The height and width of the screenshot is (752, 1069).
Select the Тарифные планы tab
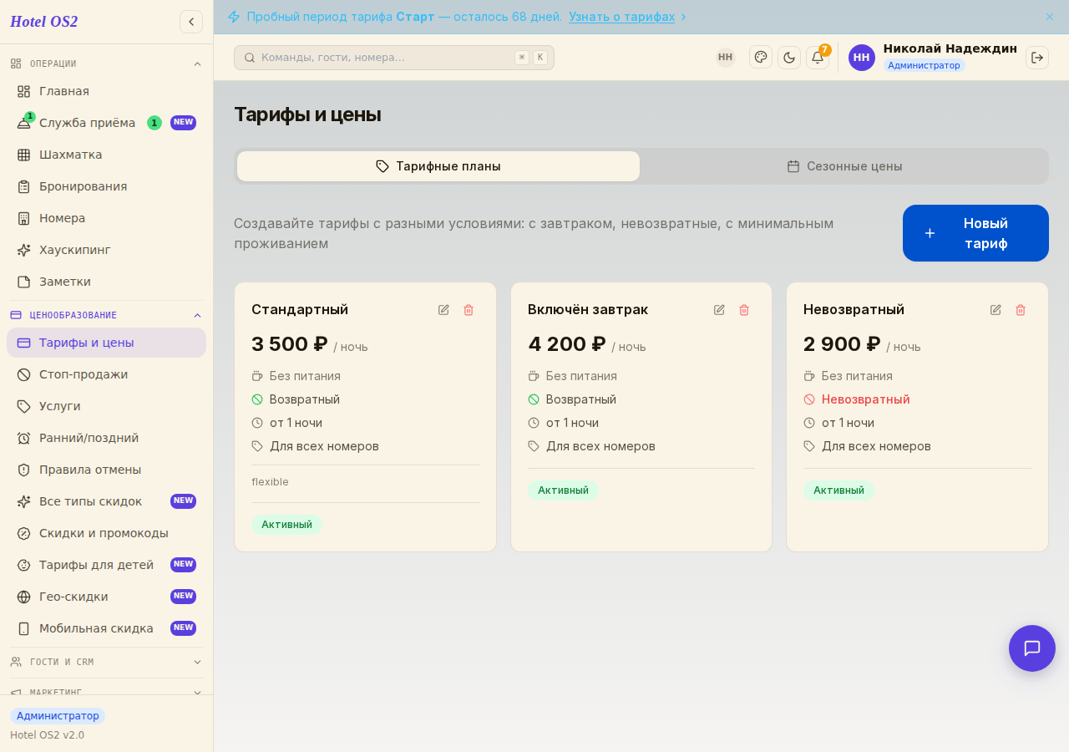[x=438, y=166]
